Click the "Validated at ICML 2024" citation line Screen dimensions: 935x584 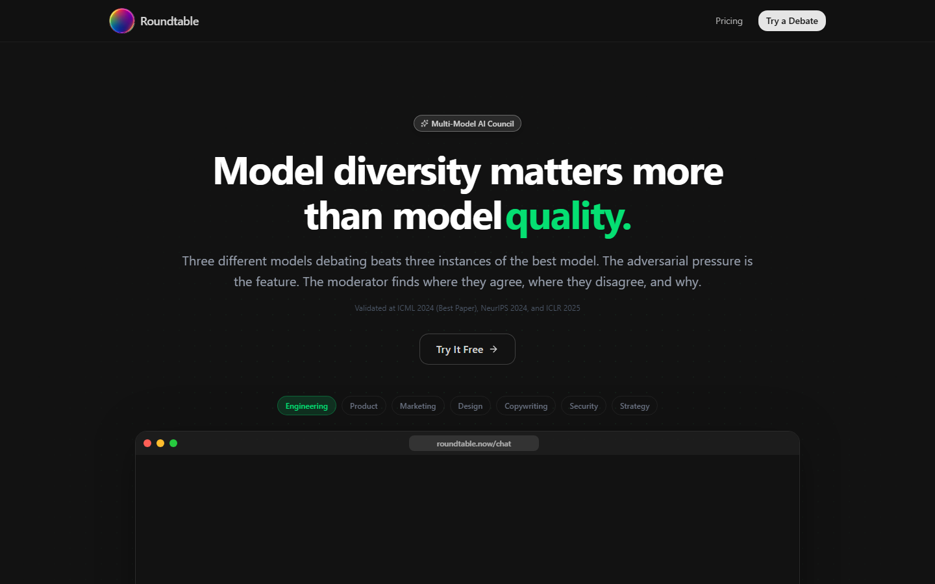467,308
